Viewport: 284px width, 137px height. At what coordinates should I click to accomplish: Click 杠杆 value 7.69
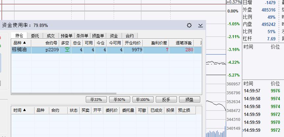[x=271, y=39]
